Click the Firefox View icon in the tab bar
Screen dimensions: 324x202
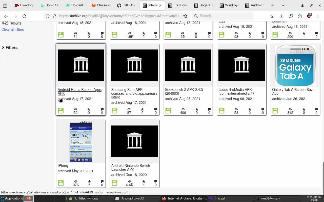(x=5, y=6)
